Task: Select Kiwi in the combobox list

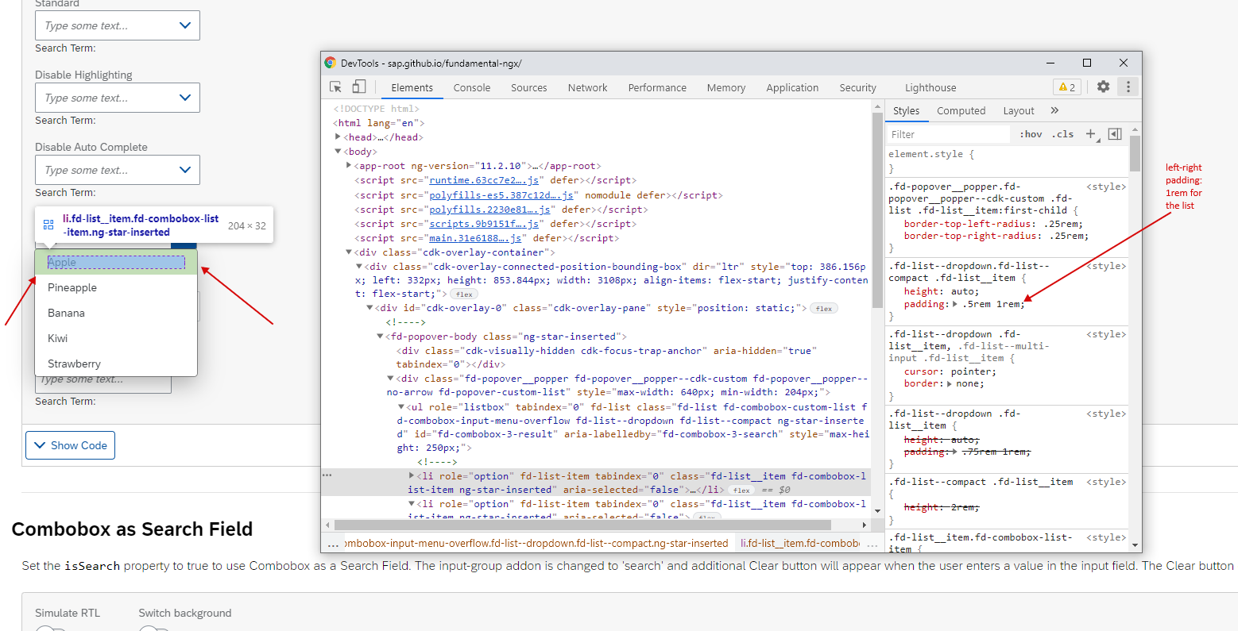Action: click(116, 338)
